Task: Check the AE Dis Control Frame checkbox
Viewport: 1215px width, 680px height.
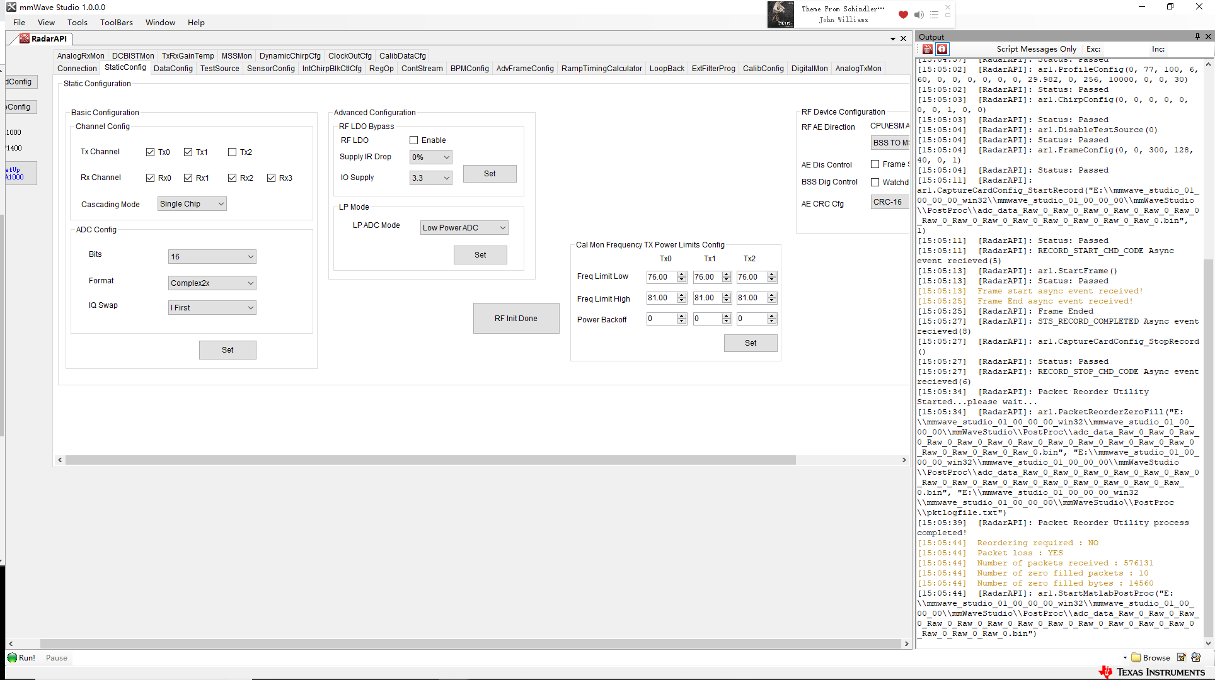Action: pos(875,164)
